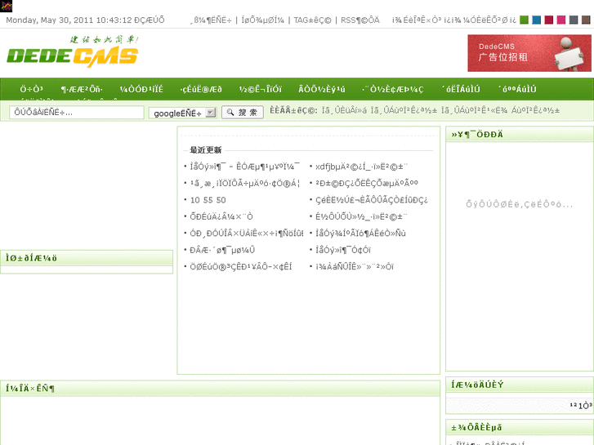Screen dimensions: 594x445
Task: Open the google search type dropdown
Action: pyautogui.click(x=182, y=113)
